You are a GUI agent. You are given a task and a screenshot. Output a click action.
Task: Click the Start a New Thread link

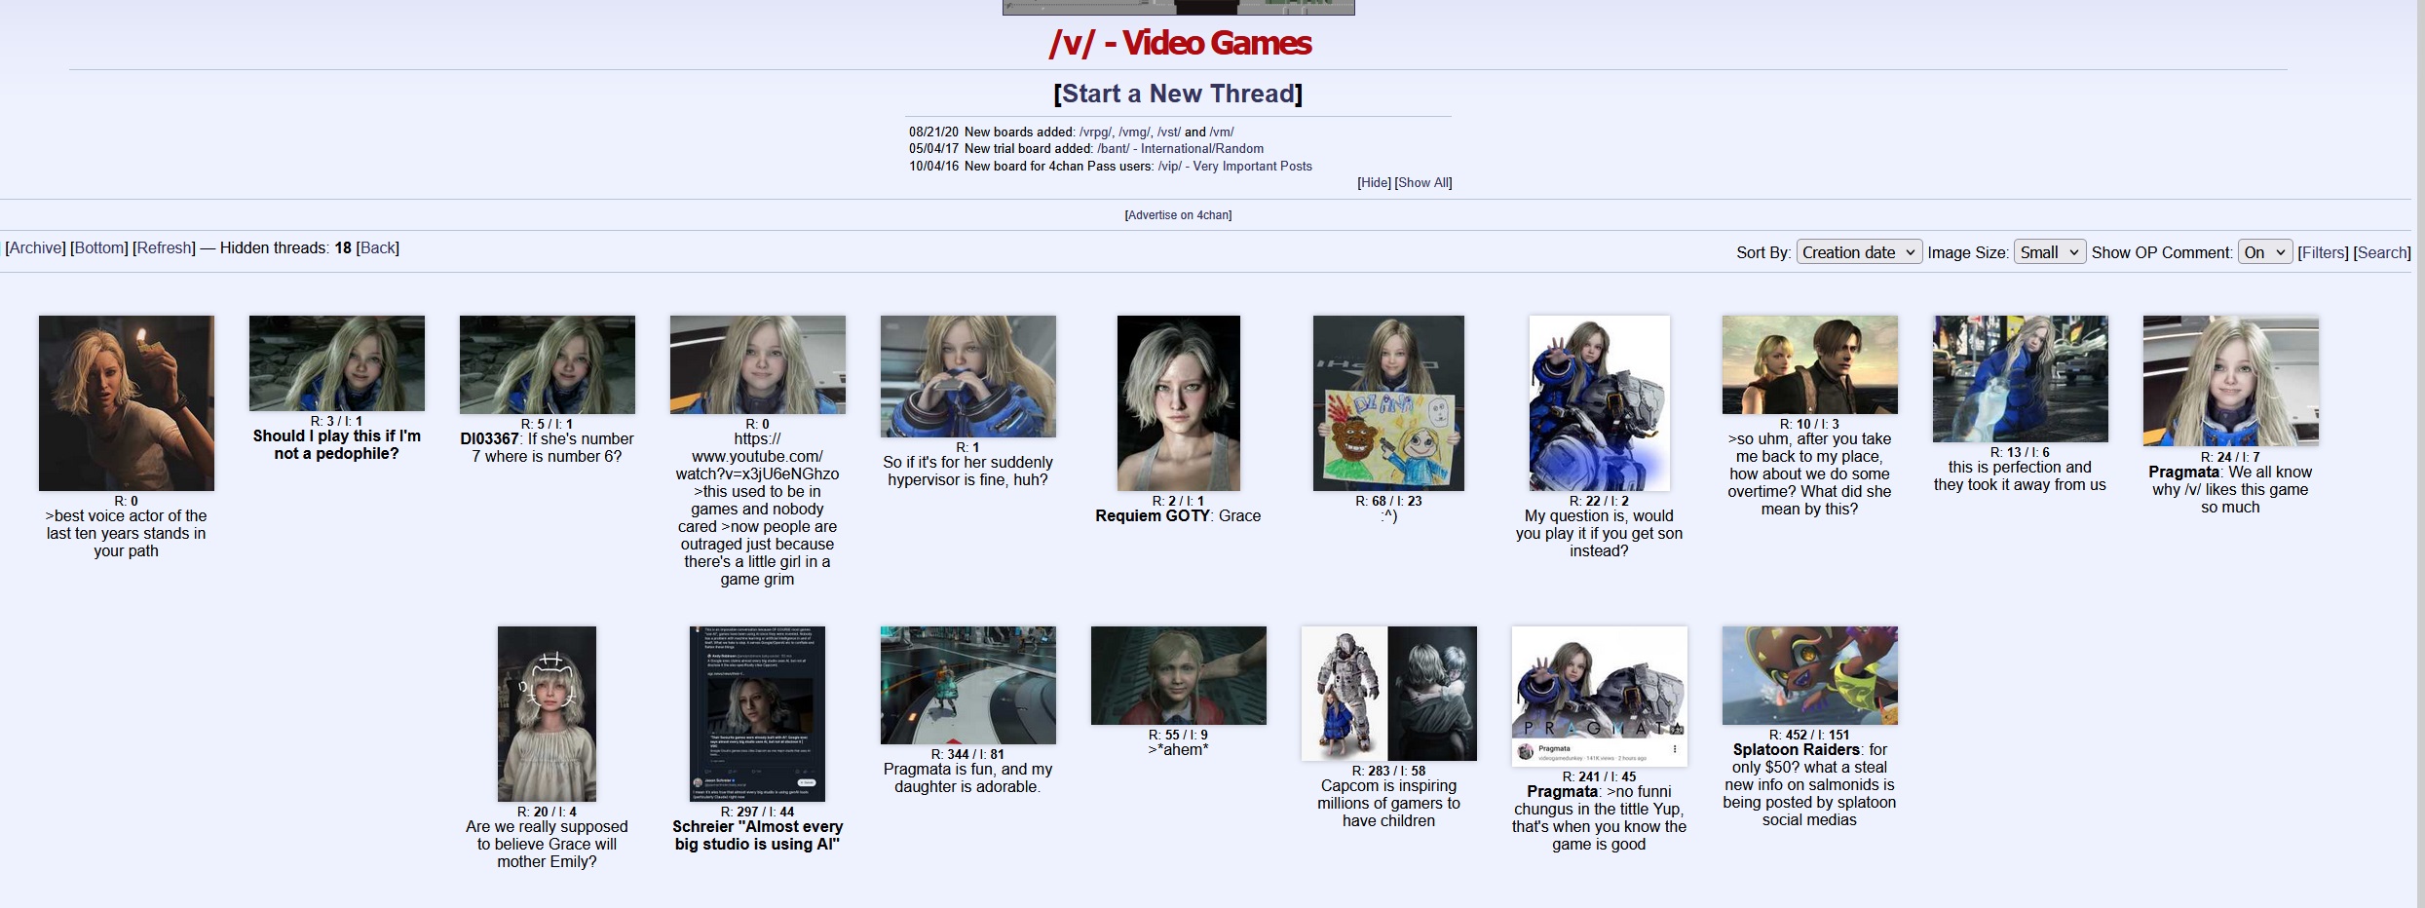1178,94
